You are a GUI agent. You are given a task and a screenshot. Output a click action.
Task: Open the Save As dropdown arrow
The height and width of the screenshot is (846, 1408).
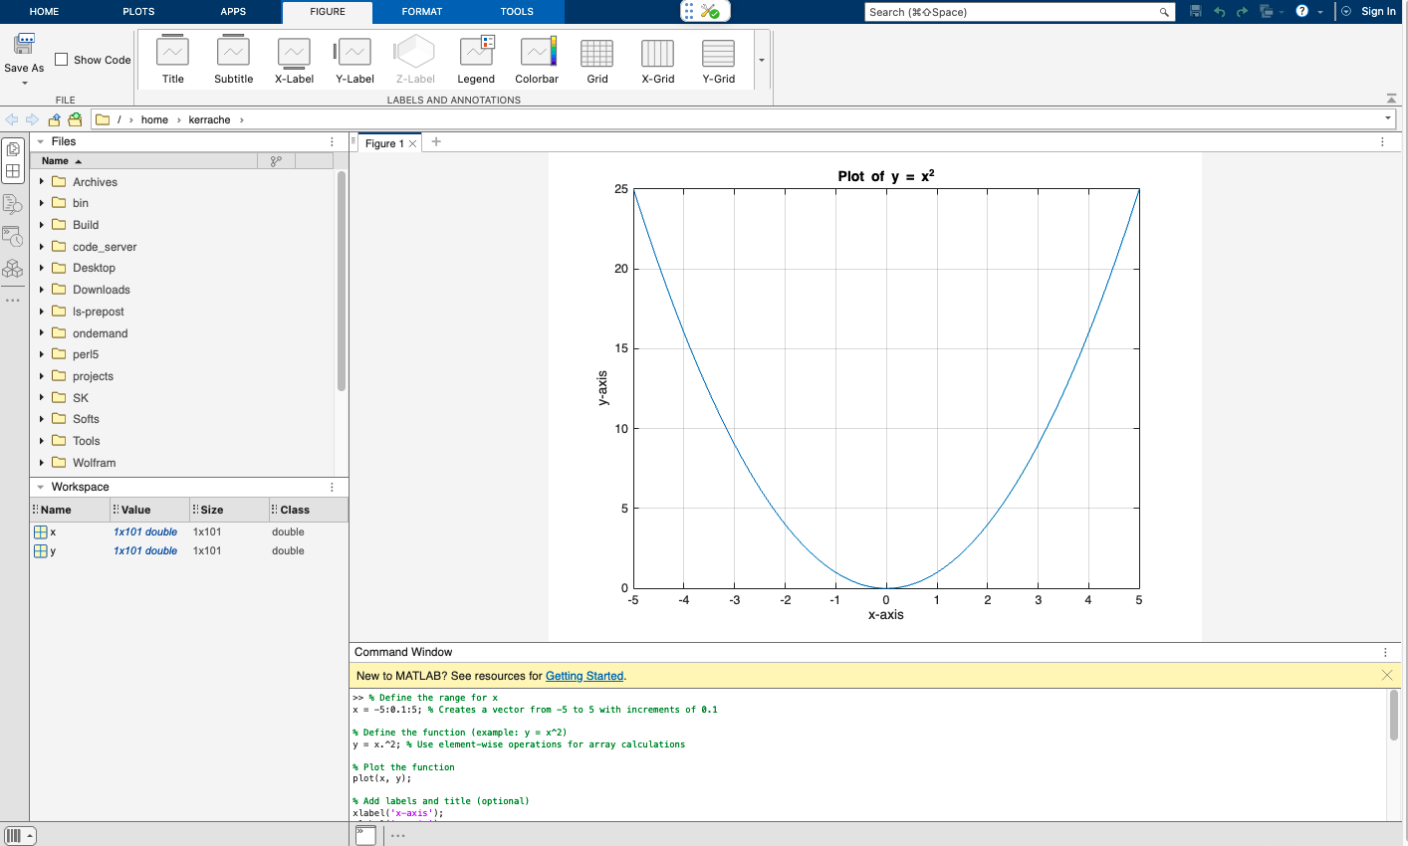pos(24,84)
